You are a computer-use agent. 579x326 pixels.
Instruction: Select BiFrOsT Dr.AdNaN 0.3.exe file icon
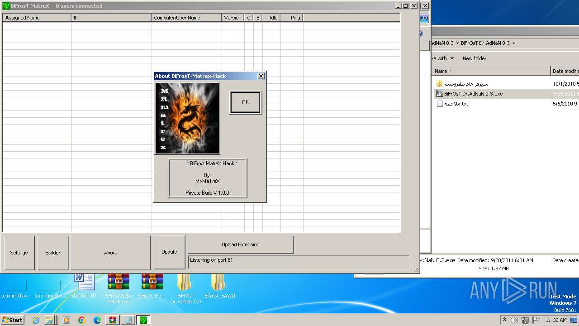(x=439, y=94)
